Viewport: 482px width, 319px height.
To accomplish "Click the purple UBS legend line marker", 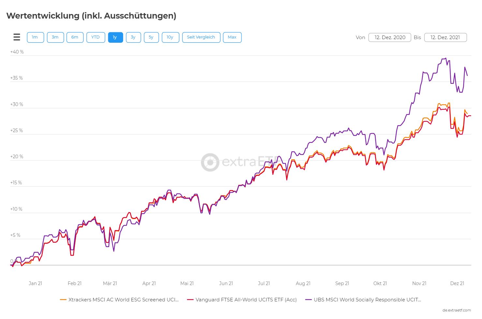I will click(309, 300).
